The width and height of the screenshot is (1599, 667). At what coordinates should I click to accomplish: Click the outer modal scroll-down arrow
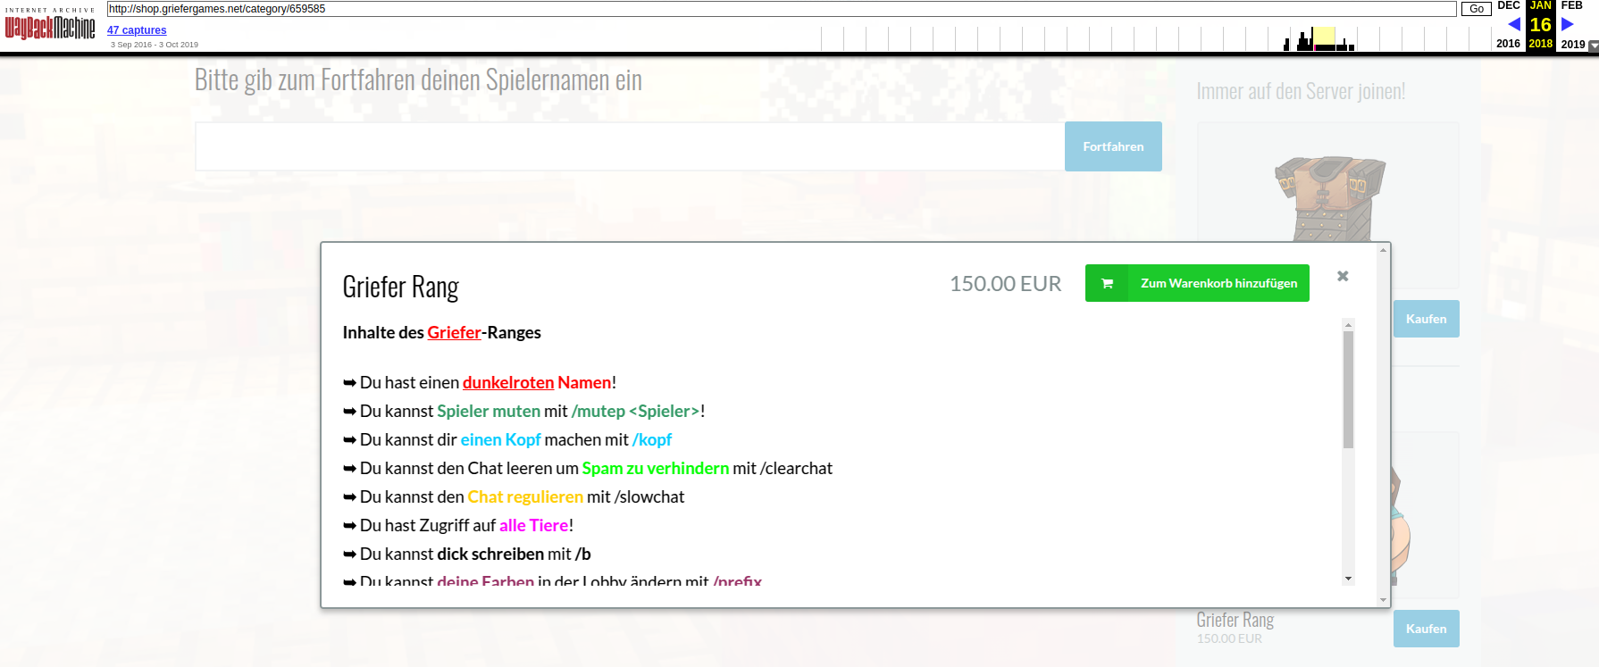pos(1384,600)
